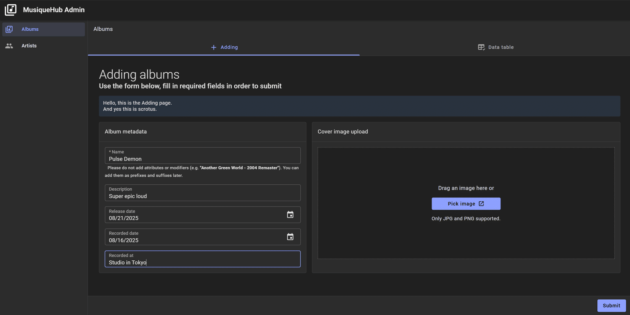Click the Name field helper text

click(x=202, y=171)
